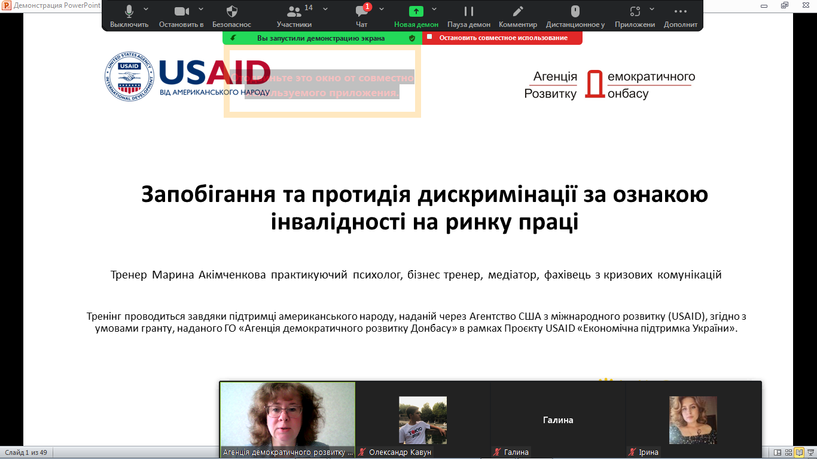Stop the camera with Остановить в
The width and height of the screenshot is (817, 459).
(x=181, y=16)
